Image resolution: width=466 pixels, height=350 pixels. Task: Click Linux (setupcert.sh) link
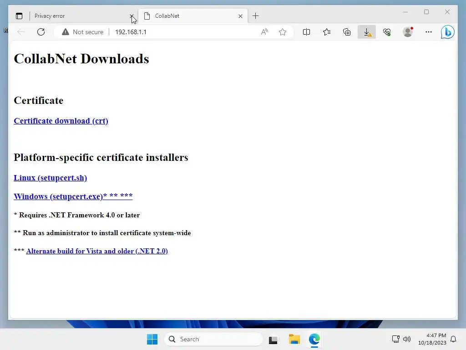[50, 178]
